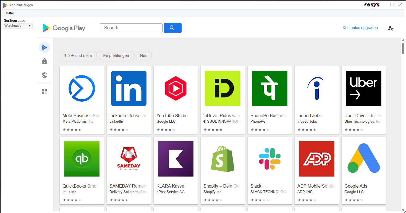Select the ADP Mobile Solutions app icon
Image resolution: width=406 pixels, height=213 pixels.
click(317, 159)
